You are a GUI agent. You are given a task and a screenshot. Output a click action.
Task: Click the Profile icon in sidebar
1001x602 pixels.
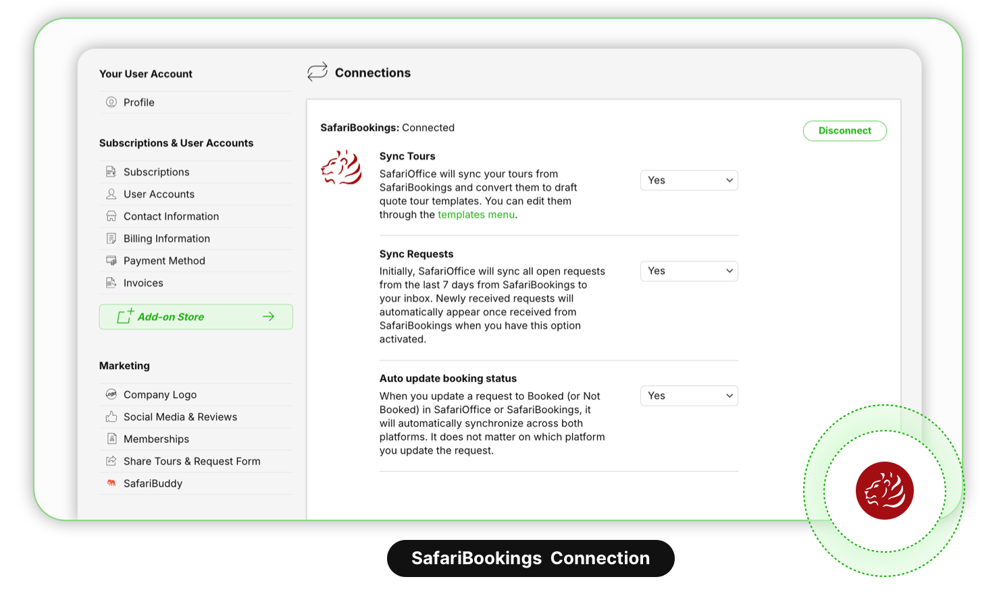pos(111,103)
